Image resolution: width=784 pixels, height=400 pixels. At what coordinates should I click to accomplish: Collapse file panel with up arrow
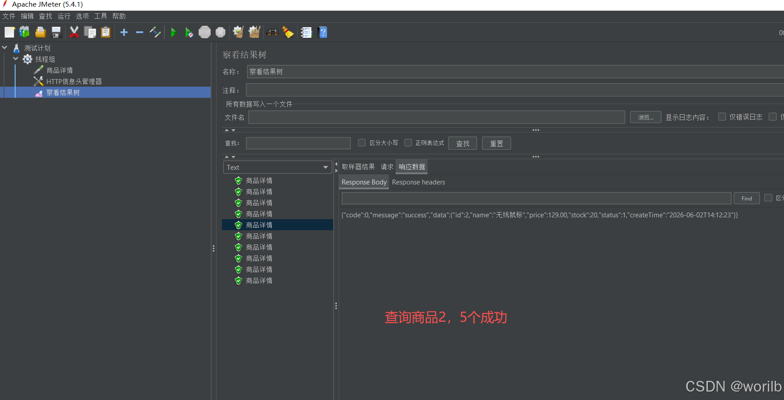(x=227, y=130)
